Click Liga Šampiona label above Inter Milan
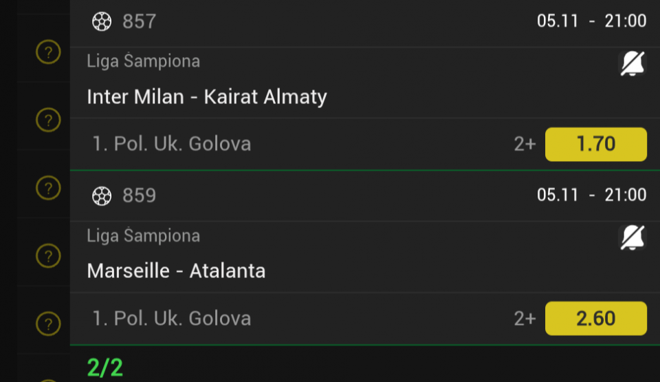The height and width of the screenshot is (382, 660). pos(144,61)
